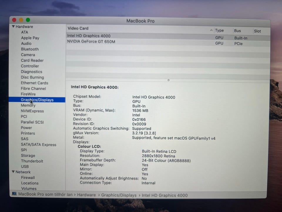Open PCI in the sidebar
The image size is (282, 212).
[24, 117]
